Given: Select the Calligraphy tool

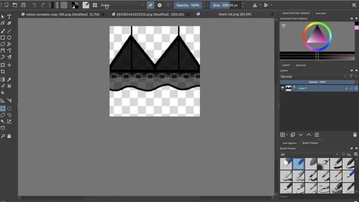Looking at the screenshot, I should click(x=9, y=24).
